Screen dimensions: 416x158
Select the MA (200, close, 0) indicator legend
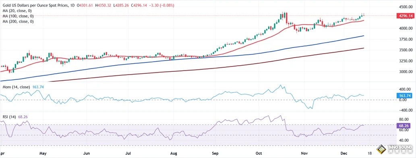pos(18,21)
